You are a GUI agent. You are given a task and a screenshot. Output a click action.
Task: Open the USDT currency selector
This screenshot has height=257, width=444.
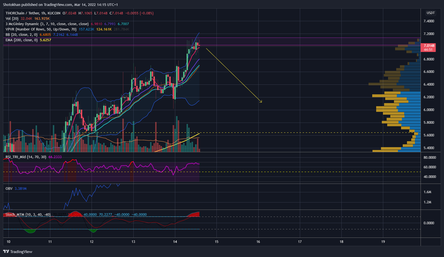431,13
